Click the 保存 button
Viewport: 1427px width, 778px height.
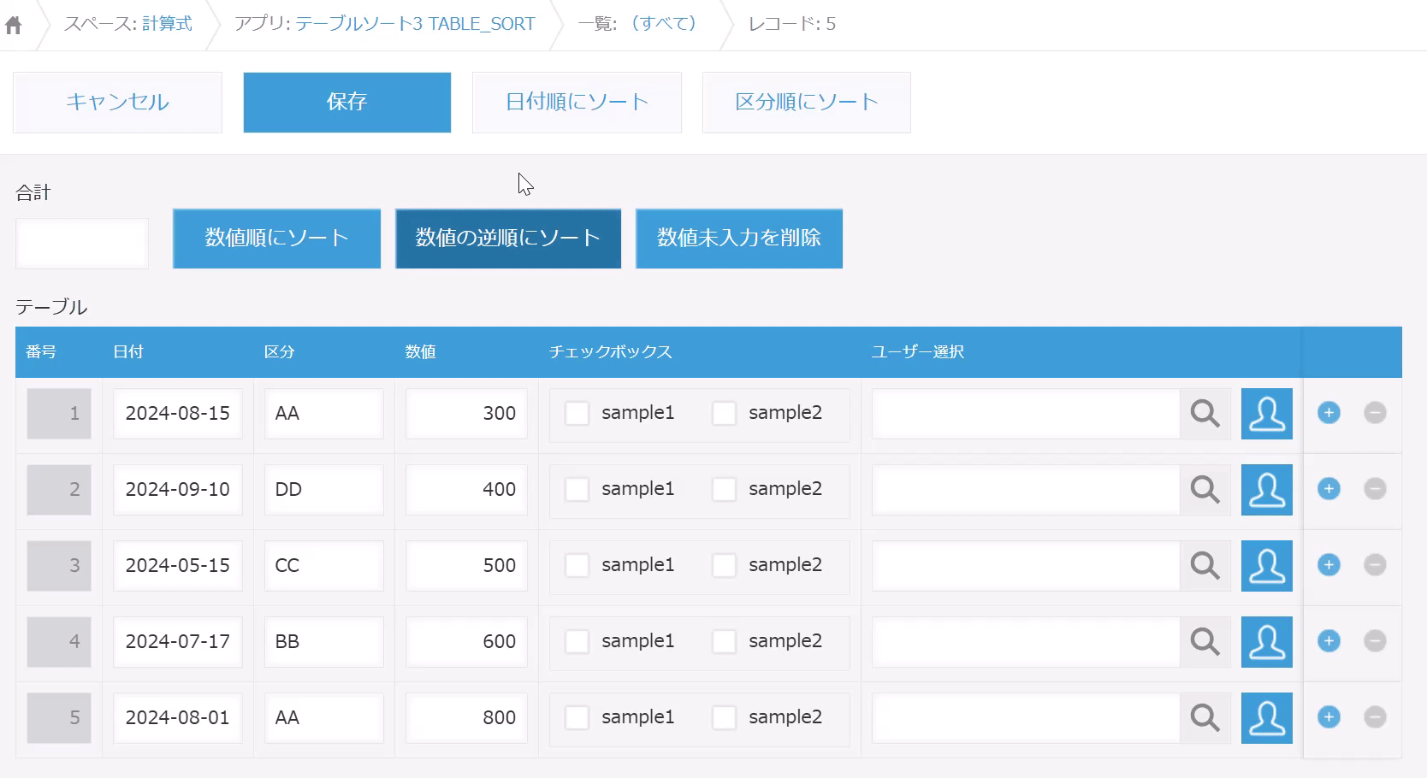[x=346, y=103]
